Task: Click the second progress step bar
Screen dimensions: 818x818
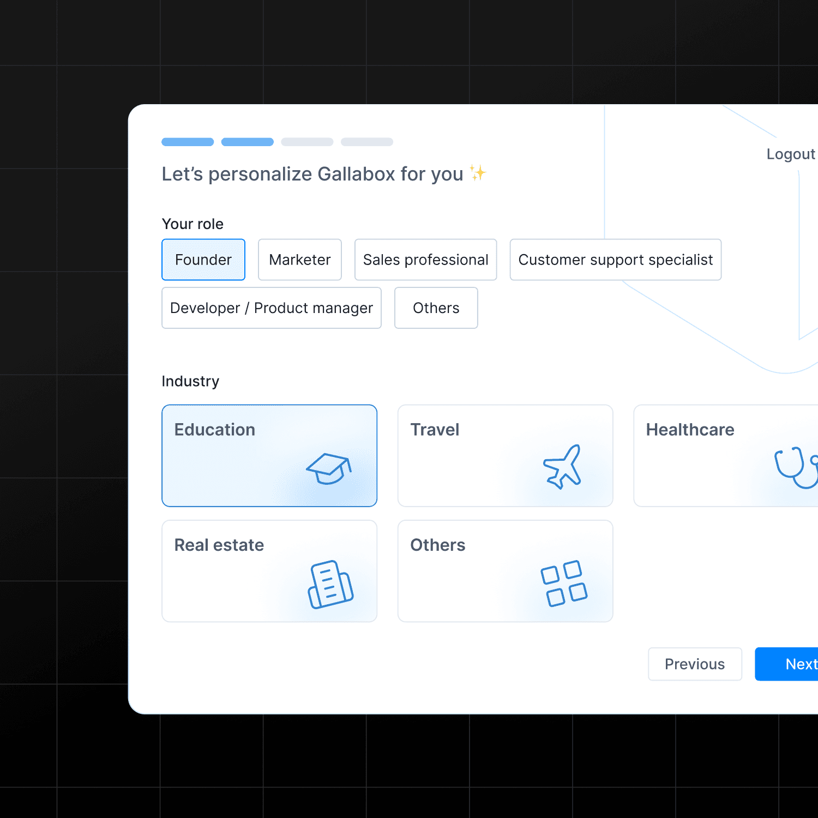Action: click(248, 142)
